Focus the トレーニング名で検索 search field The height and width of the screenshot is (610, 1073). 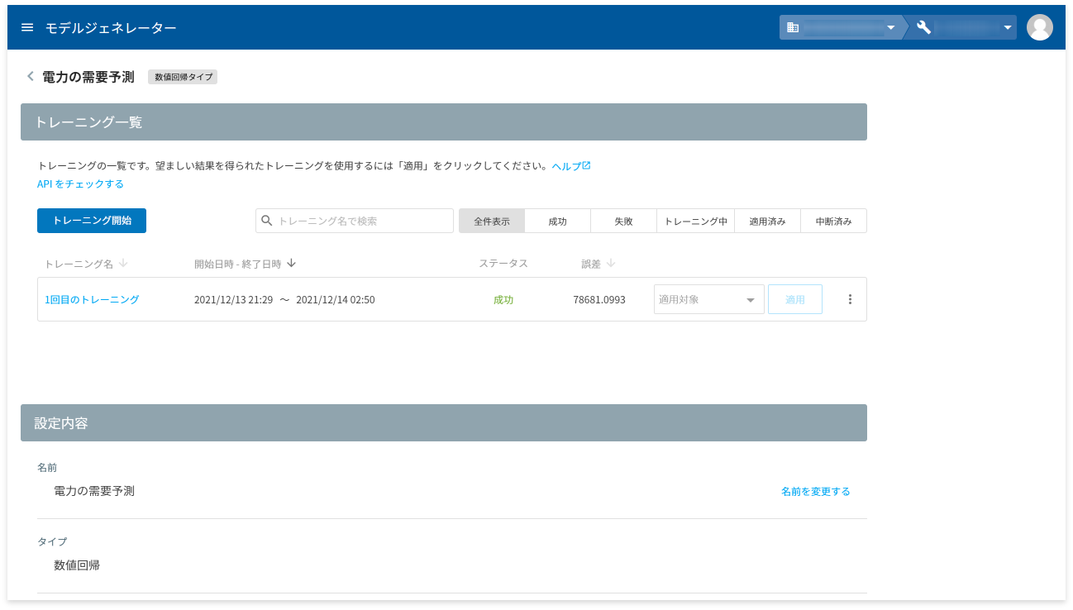[x=355, y=221]
